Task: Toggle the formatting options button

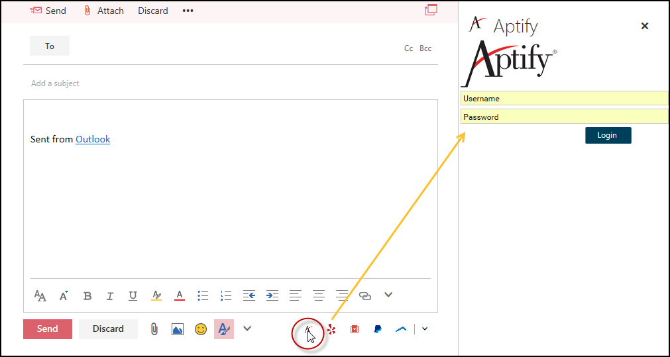Action: (224, 329)
